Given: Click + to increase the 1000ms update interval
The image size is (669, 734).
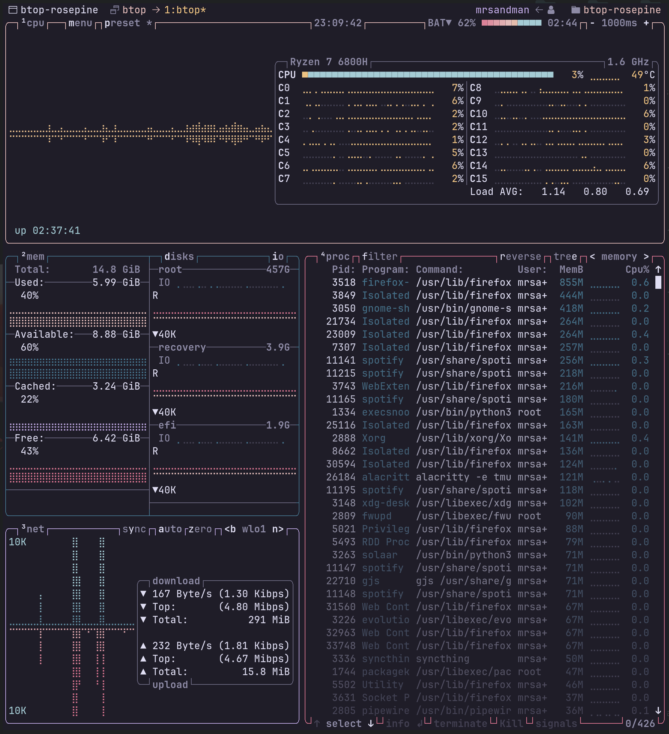Looking at the screenshot, I should pyautogui.click(x=647, y=23).
